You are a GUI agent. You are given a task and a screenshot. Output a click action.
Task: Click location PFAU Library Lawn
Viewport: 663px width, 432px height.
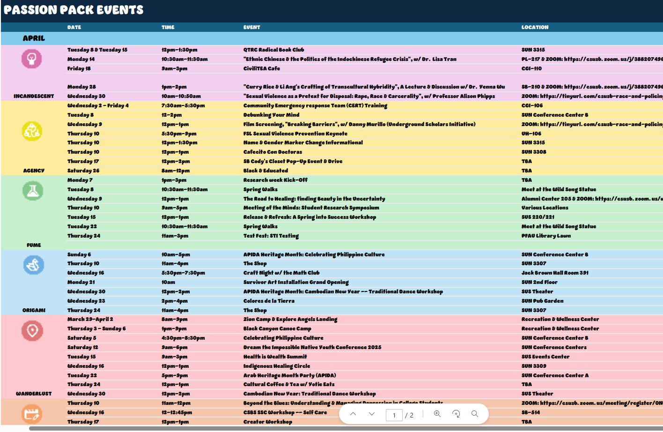pyautogui.click(x=546, y=236)
